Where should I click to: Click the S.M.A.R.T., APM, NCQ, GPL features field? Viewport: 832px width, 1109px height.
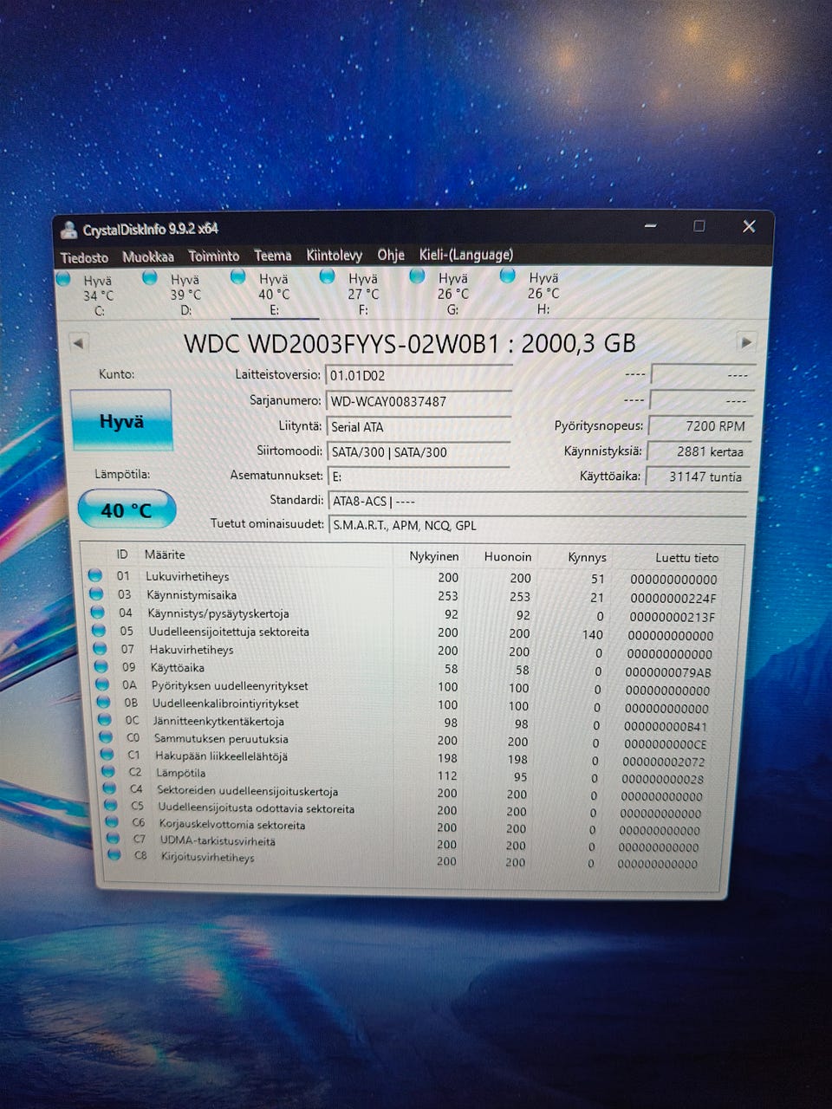537,525
